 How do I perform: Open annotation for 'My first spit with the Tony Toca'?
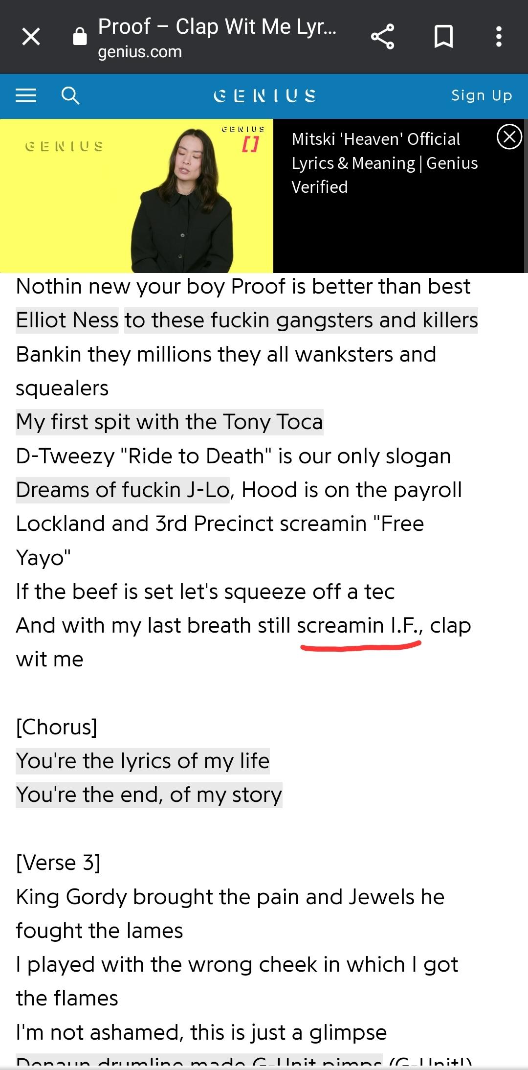tap(170, 422)
